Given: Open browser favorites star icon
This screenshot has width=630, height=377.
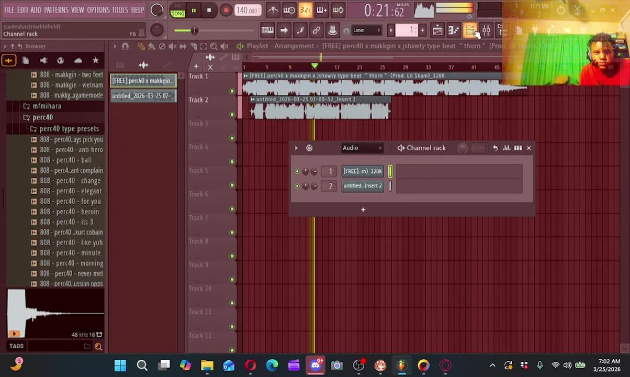Looking at the screenshot, I should tap(95, 61).
